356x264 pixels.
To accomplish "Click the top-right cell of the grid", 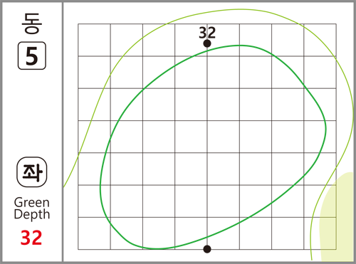I will pyautogui.click(x=320, y=40).
